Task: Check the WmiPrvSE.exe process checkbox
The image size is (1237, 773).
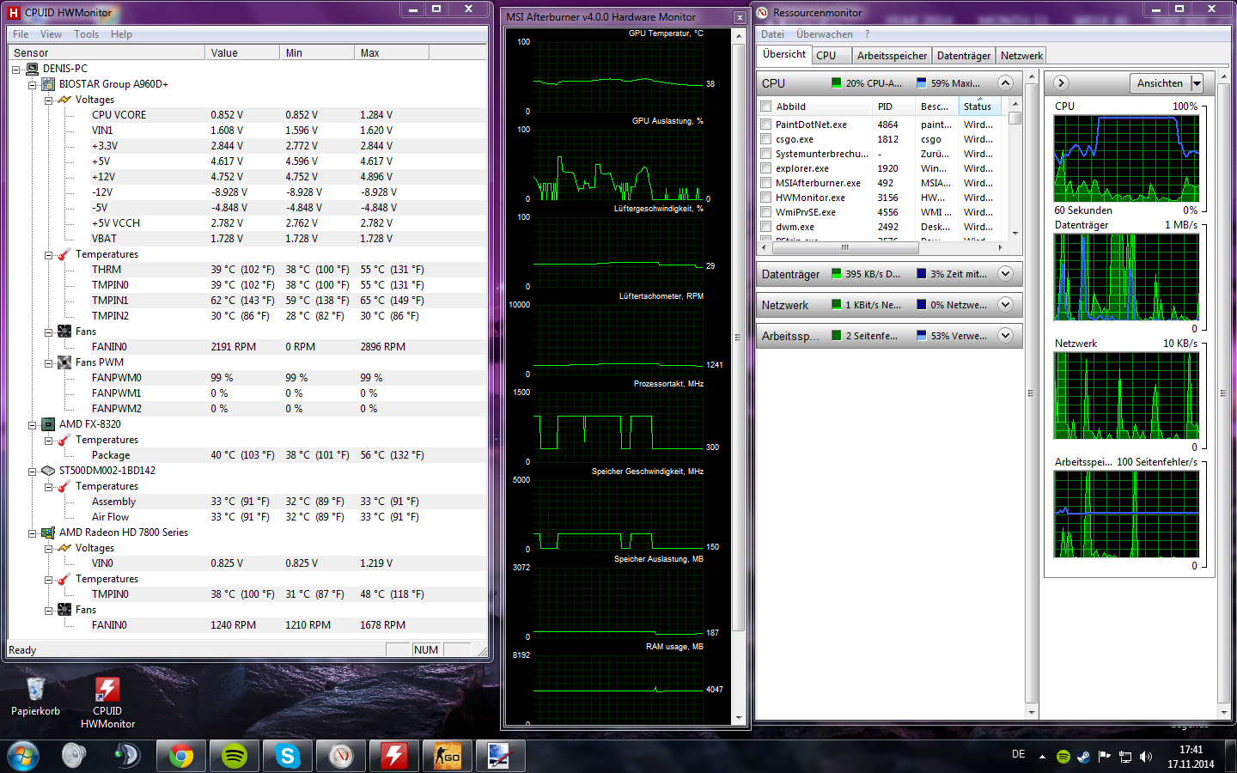Action: 765,212
